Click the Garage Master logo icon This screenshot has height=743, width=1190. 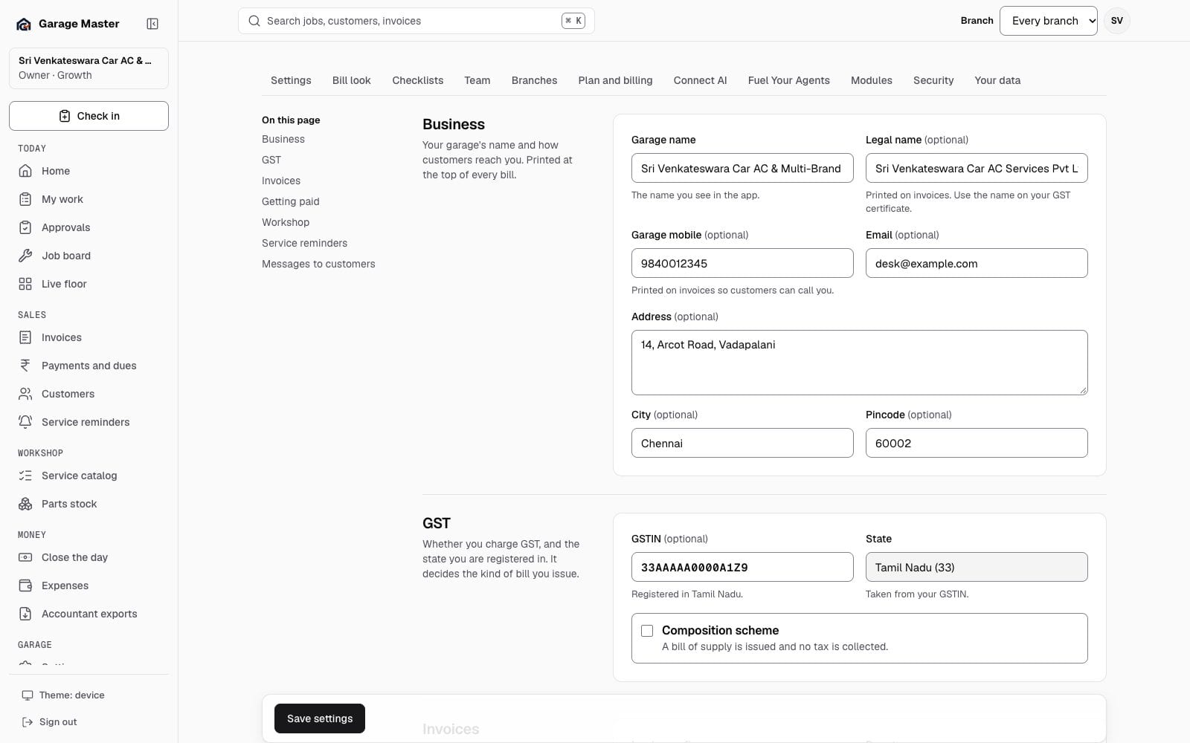point(24,24)
